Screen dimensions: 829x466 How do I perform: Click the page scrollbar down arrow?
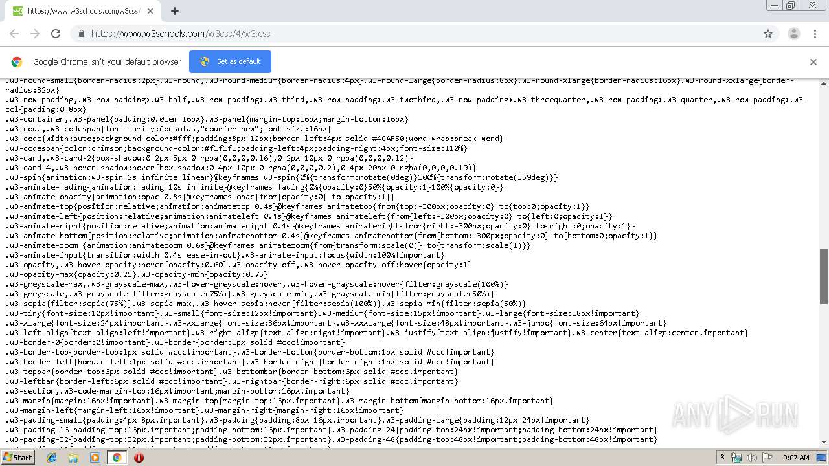824,442
